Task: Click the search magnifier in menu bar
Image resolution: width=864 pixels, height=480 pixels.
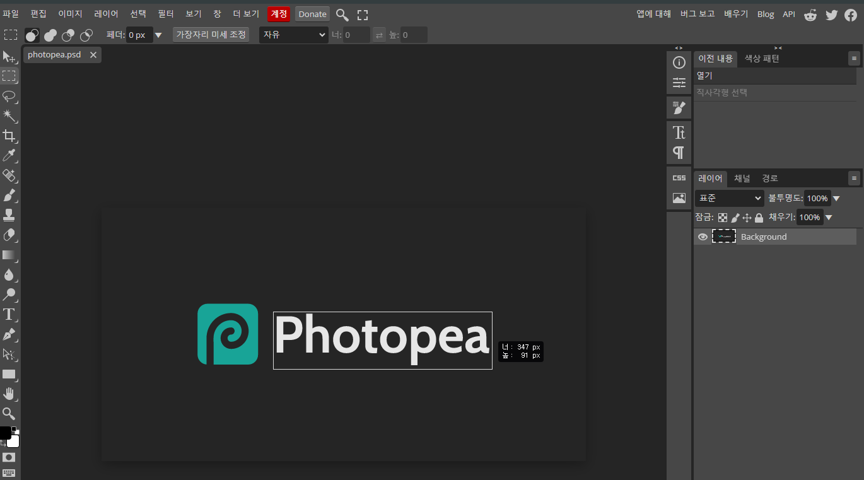Action: coord(342,15)
